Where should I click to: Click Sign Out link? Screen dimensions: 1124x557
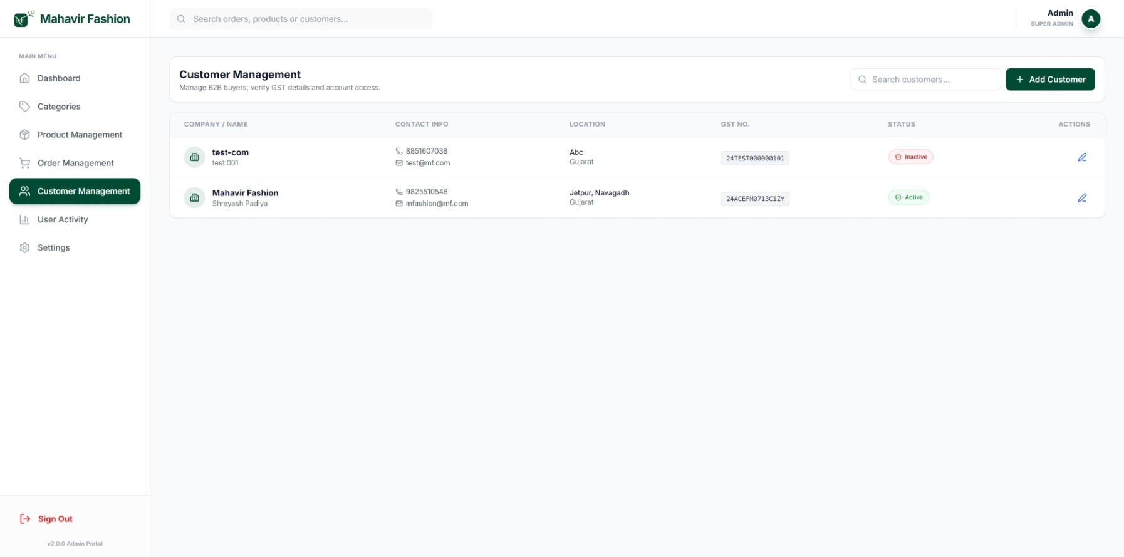click(x=55, y=519)
